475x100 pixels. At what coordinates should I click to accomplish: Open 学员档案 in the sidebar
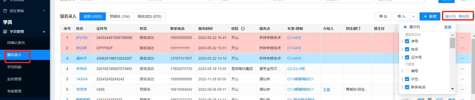click(x=14, y=67)
